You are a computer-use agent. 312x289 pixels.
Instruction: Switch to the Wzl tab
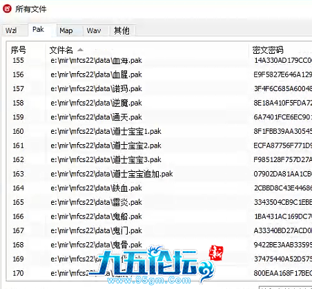(12, 30)
